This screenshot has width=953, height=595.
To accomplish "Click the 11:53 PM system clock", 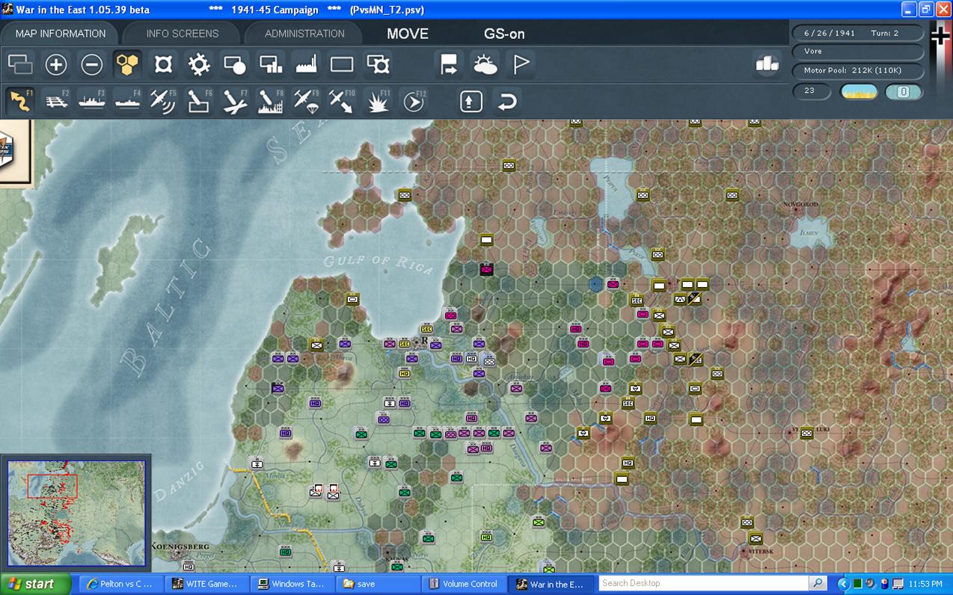I will [926, 584].
